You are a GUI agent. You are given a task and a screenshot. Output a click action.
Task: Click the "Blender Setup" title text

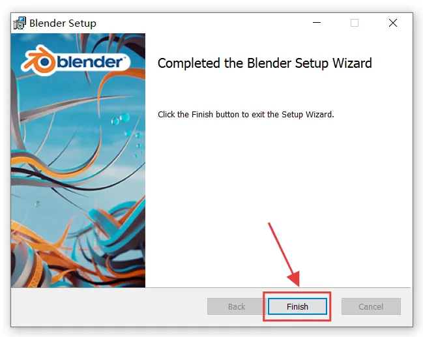[x=63, y=23]
